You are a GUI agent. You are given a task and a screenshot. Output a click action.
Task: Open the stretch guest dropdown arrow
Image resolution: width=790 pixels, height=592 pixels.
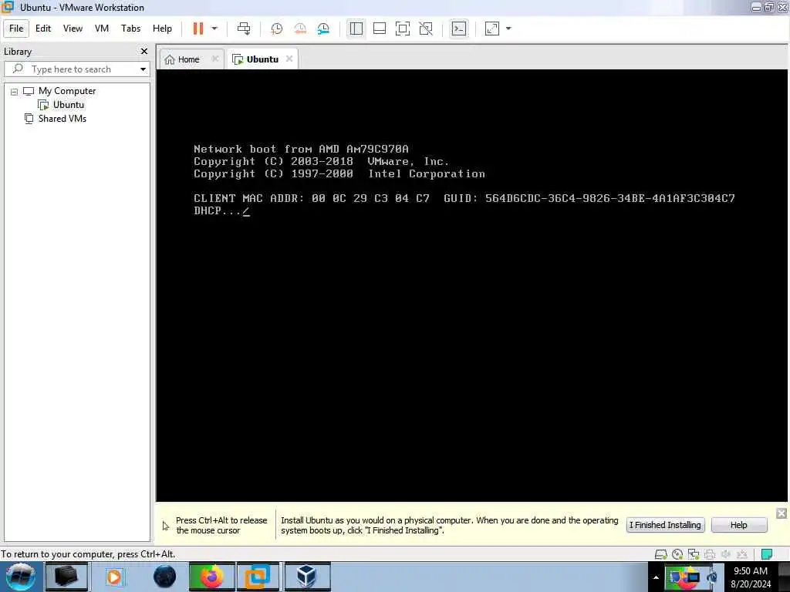pyautogui.click(x=508, y=29)
